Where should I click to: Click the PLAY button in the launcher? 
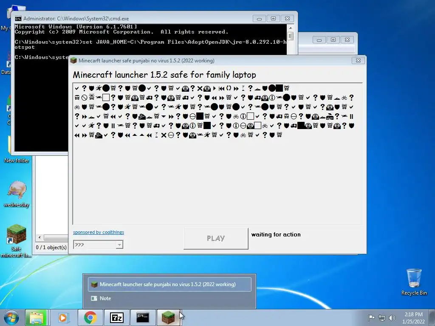(216, 239)
